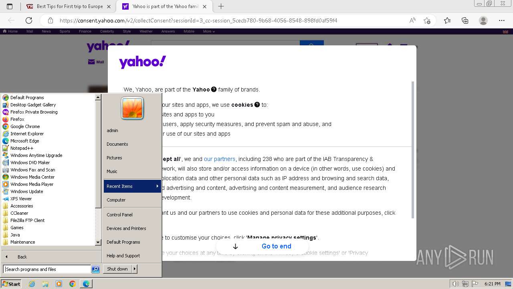Open the tab actions menu

[x=10, y=6]
